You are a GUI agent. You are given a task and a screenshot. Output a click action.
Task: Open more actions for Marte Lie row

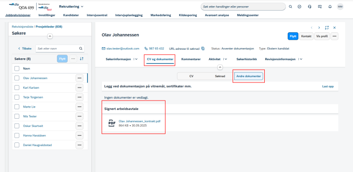tap(79, 107)
